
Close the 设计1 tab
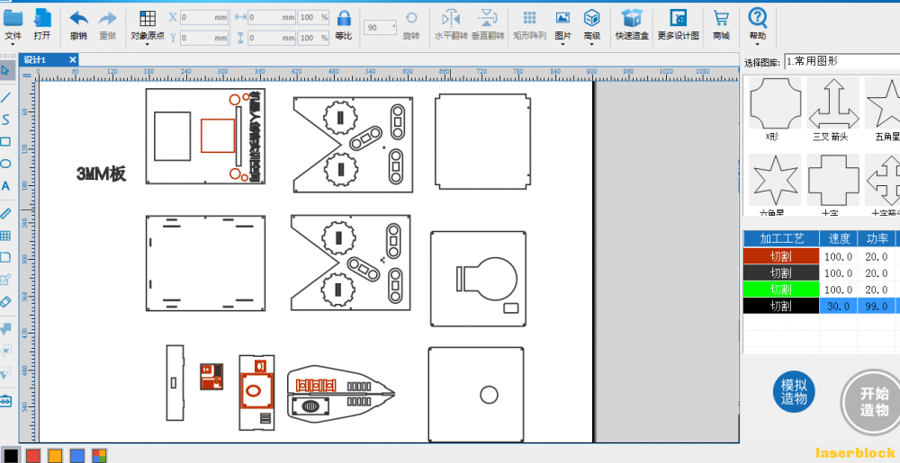(73, 59)
